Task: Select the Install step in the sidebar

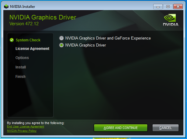Action: tap(21, 67)
